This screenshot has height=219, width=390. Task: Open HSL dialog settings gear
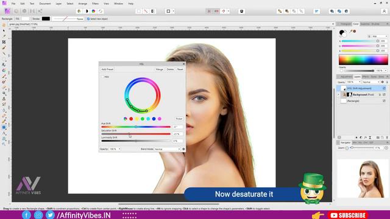tap(183, 149)
